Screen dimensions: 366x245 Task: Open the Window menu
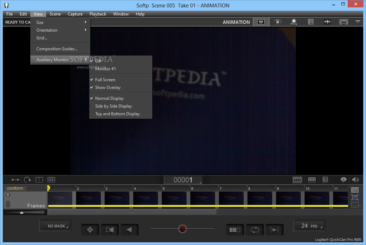coord(121,14)
